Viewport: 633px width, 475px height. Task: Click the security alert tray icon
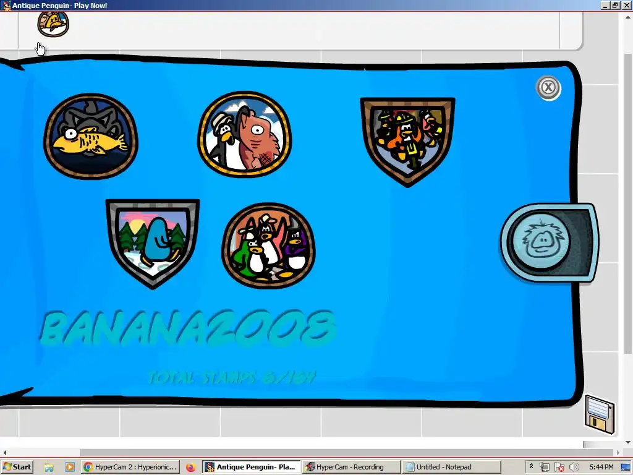pyautogui.click(x=559, y=468)
